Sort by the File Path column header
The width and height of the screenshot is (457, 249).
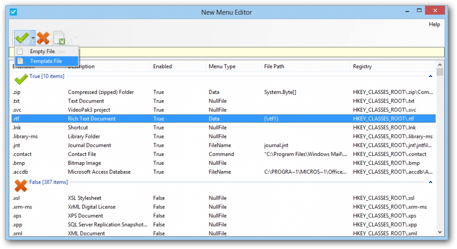[305, 66]
